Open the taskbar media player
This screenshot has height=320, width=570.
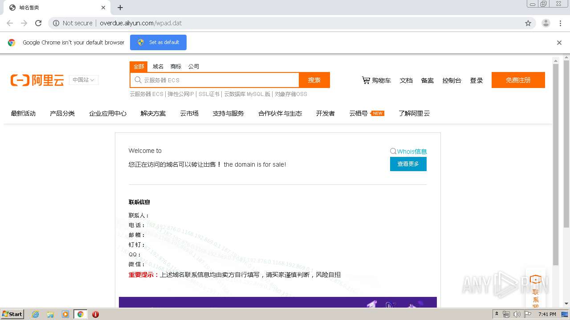tap(65, 314)
